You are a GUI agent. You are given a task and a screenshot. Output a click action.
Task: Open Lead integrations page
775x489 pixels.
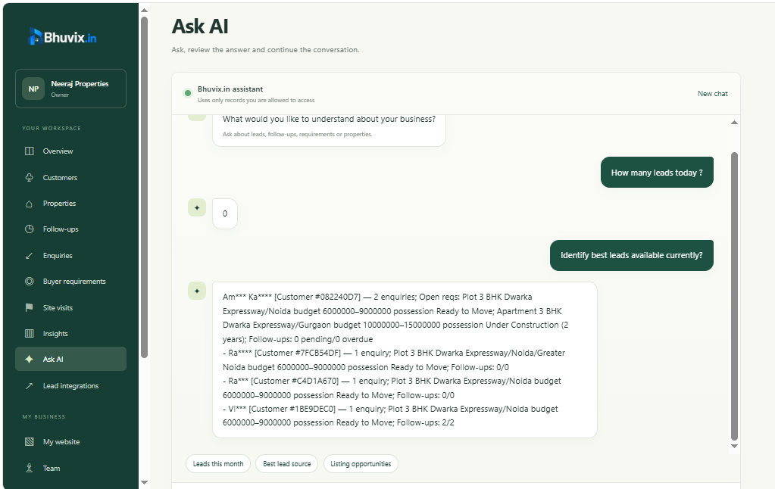70,386
